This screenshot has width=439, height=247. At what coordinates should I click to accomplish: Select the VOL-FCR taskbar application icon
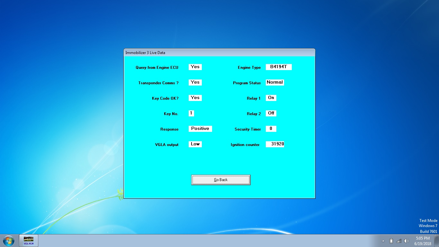pos(29,241)
